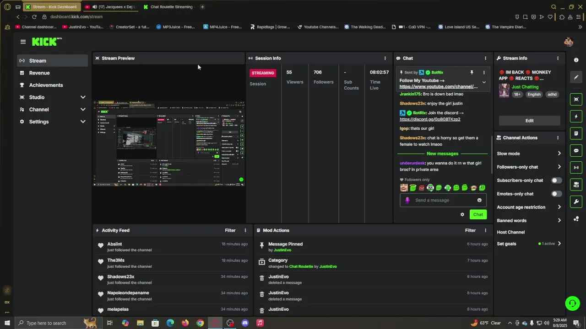Click Just Chatting category link
This screenshot has width=586, height=329.
525,87
